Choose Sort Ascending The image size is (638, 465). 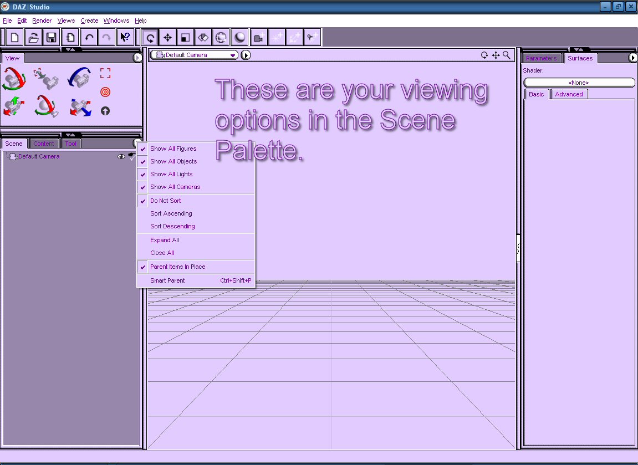coord(196,213)
